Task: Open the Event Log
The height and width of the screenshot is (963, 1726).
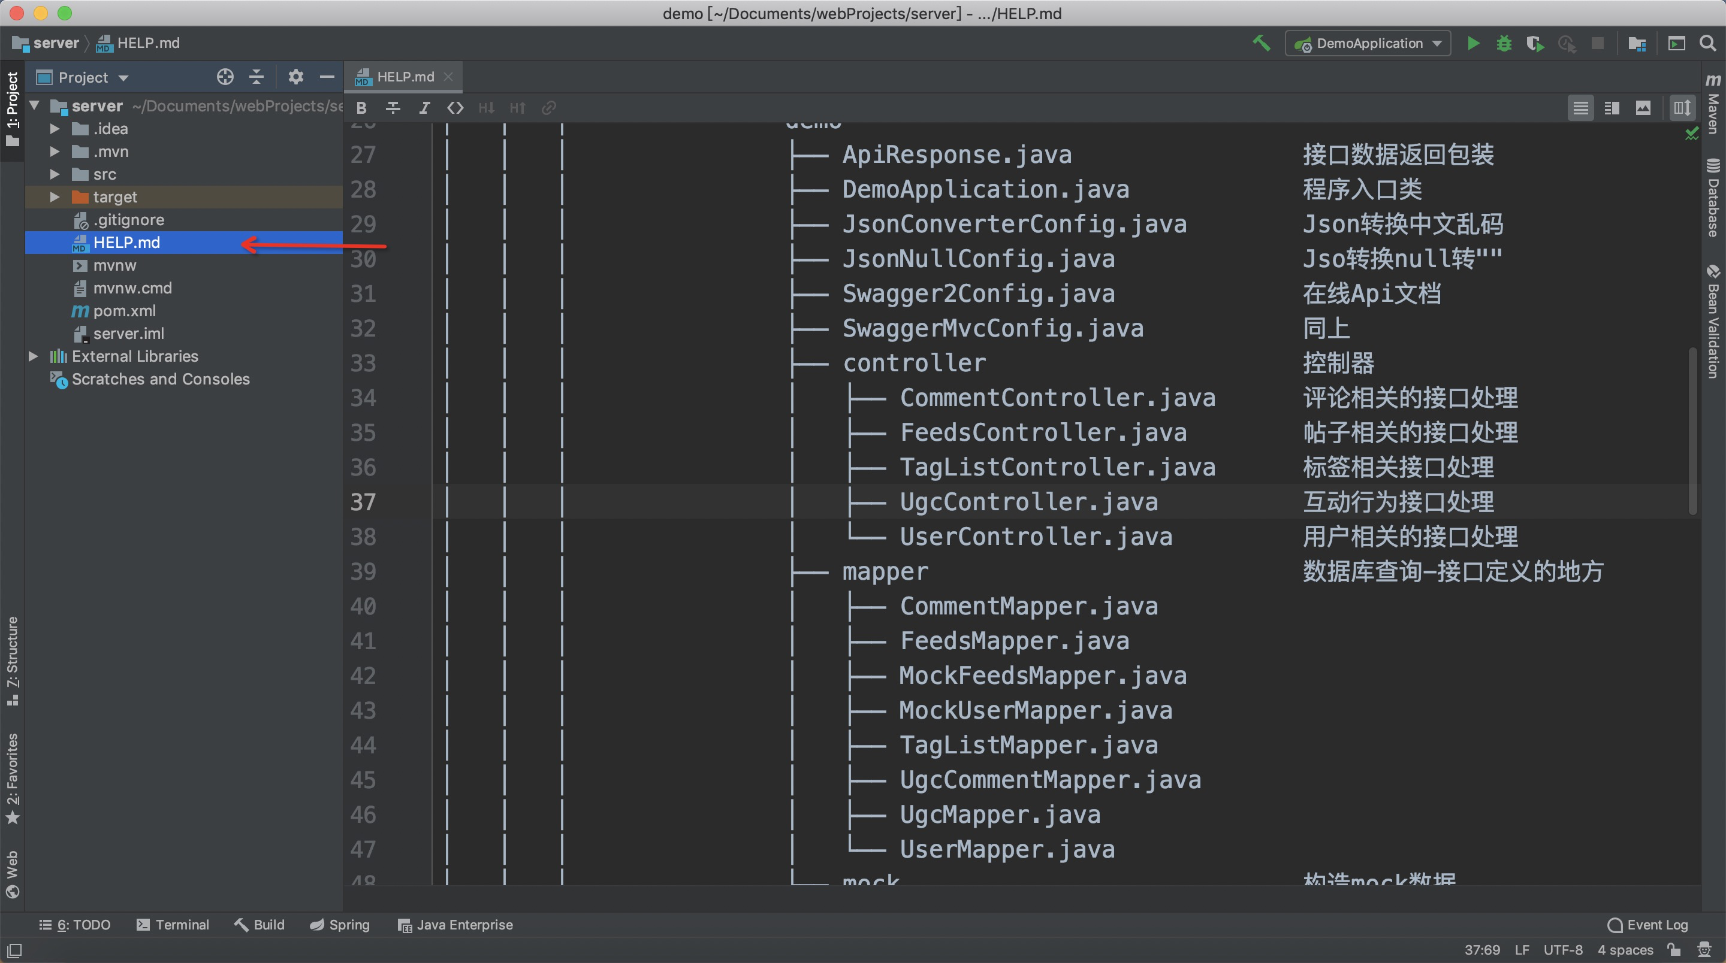Action: tap(1647, 925)
